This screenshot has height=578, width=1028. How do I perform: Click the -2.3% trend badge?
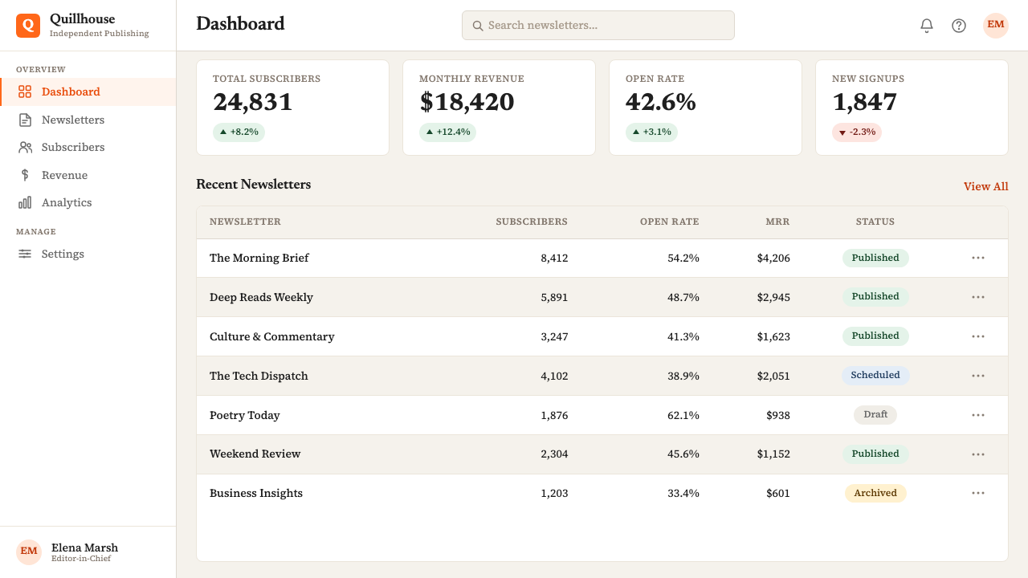point(857,132)
